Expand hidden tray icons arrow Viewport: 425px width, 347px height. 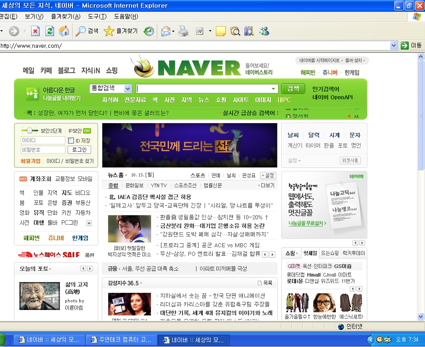[371, 339]
